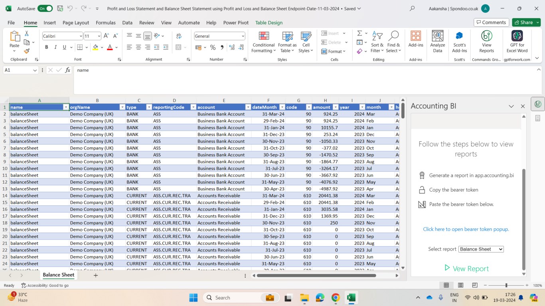Toggle bold formatting

[47, 47]
